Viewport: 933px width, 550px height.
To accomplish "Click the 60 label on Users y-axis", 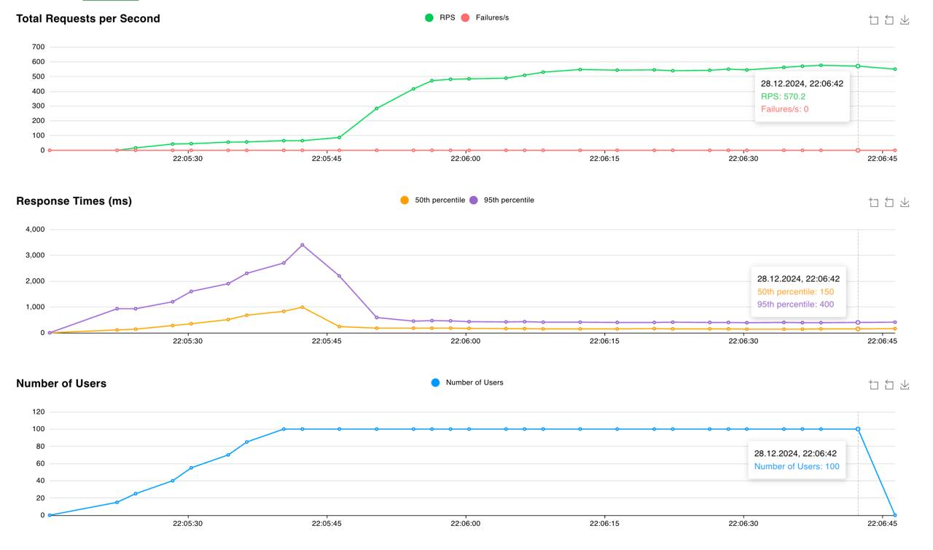I will (x=40, y=463).
